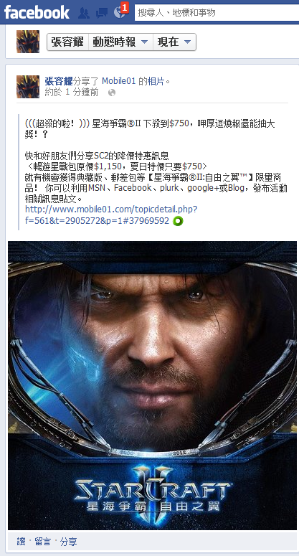299x556 pixels.
Task: Open the 張容耀 author name link in the post
Action: pyautogui.click(x=59, y=81)
